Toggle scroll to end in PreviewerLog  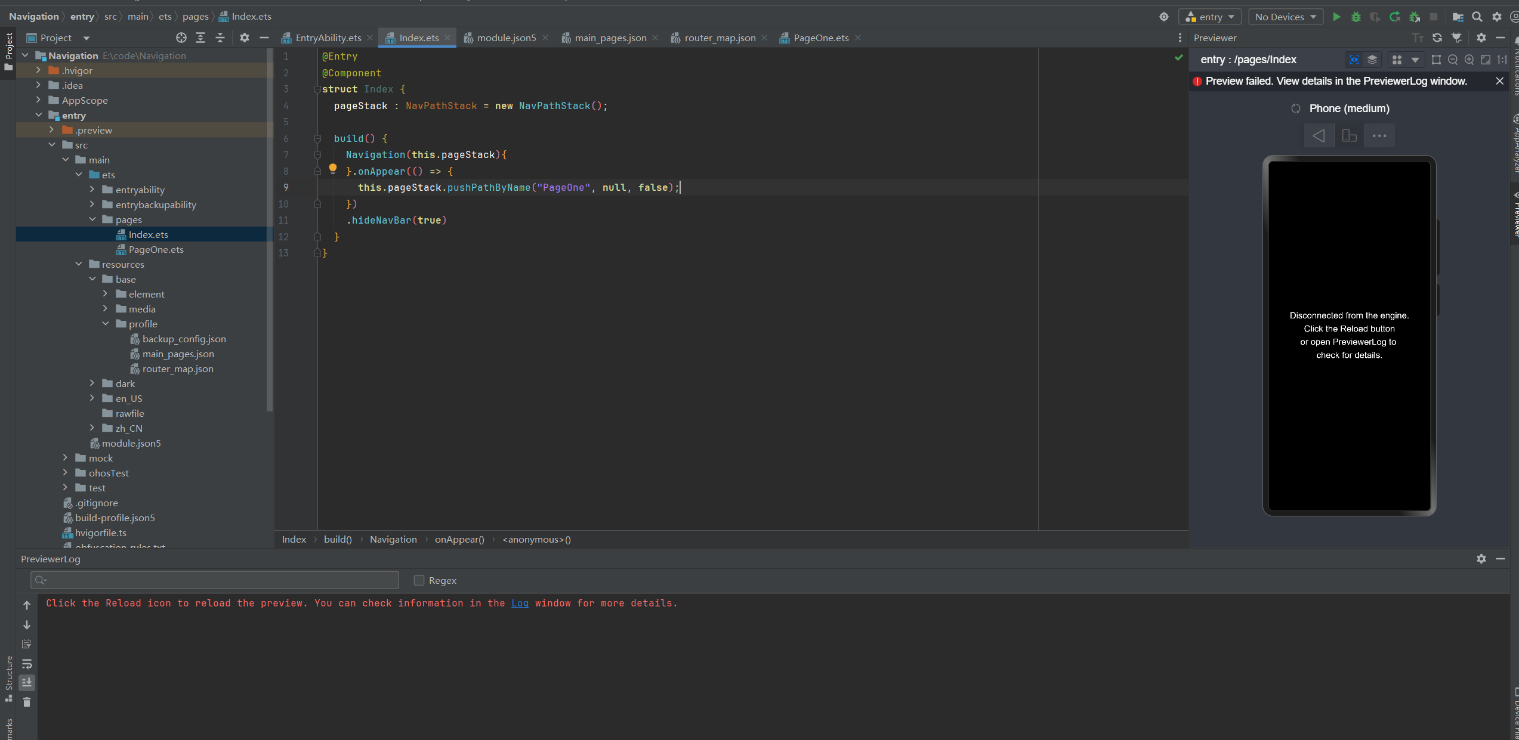(x=27, y=683)
